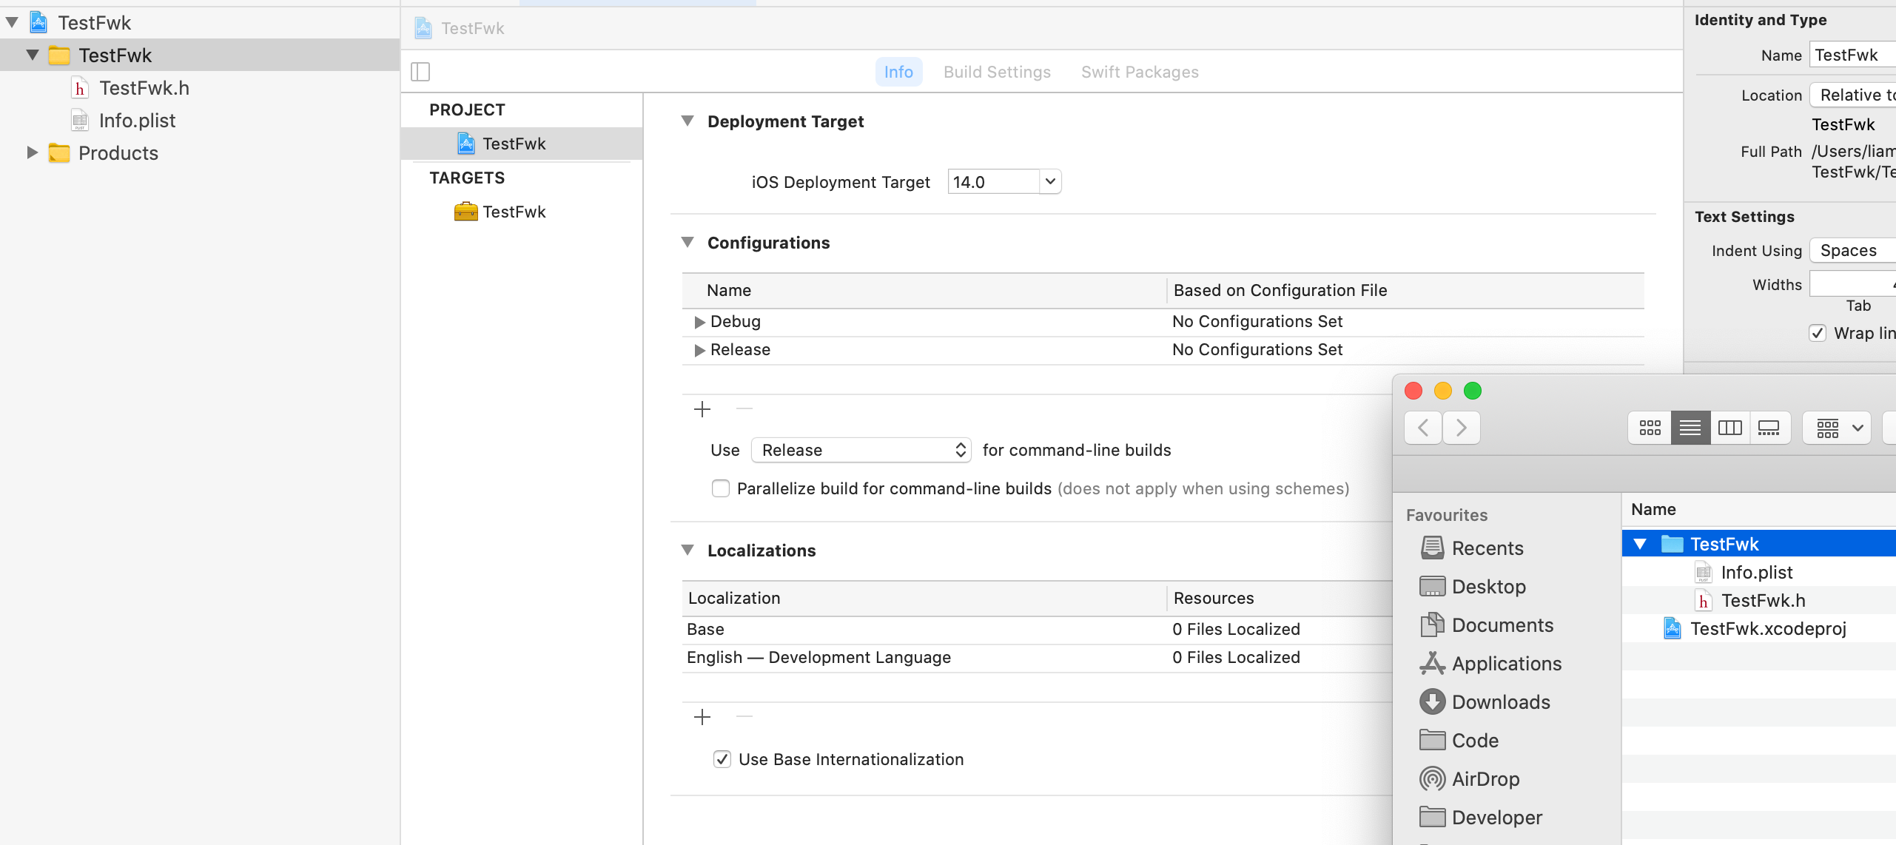The image size is (1896, 845).
Task: Expand the Debug configuration row
Action: [699, 322]
